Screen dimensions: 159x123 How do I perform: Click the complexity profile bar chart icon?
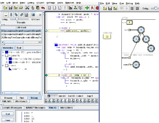click(x=70, y=8)
